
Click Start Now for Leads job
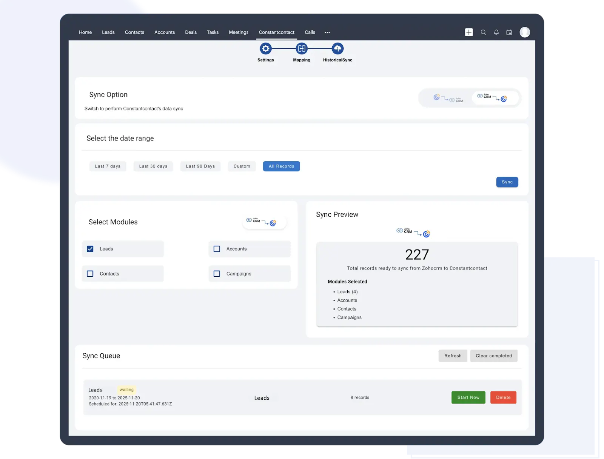[468, 397]
